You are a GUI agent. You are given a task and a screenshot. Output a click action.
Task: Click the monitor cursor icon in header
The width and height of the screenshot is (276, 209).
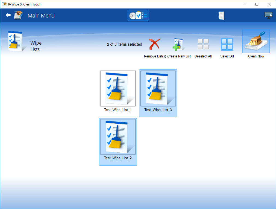click(269, 15)
